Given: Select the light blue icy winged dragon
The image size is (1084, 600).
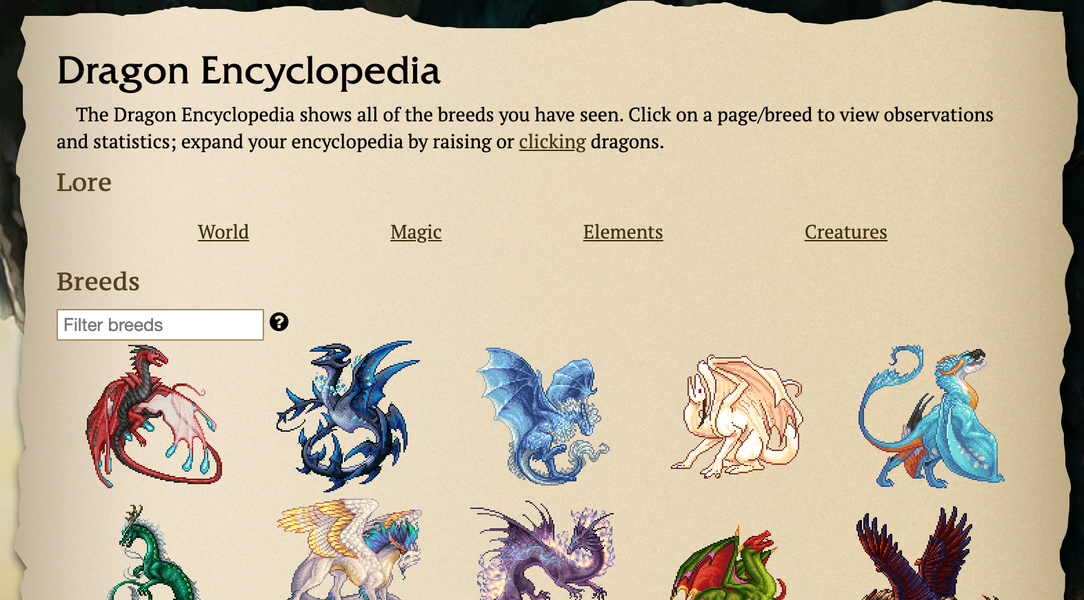Looking at the screenshot, I should tap(543, 415).
